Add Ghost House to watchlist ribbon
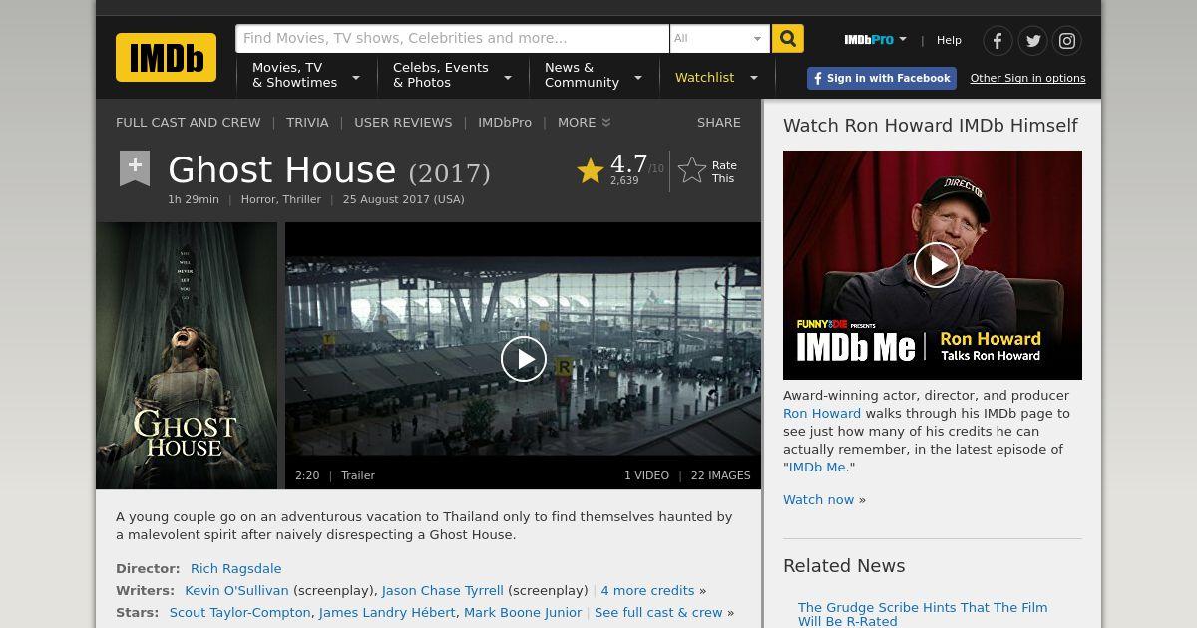Viewport: 1197px width, 628px height. pyautogui.click(x=135, y=168)
